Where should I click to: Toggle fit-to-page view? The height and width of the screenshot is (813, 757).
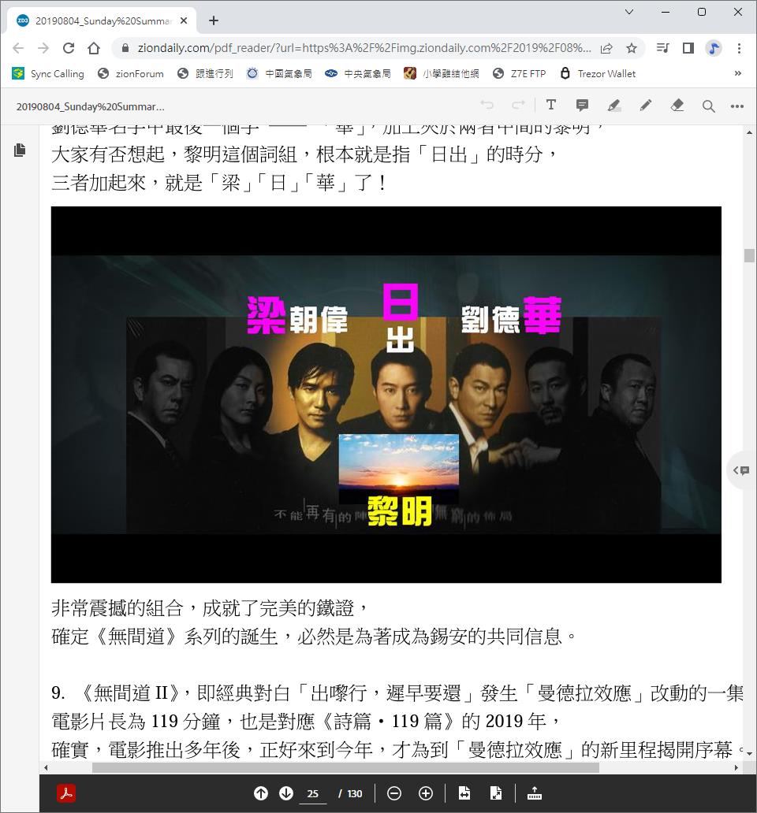point(496,793)
